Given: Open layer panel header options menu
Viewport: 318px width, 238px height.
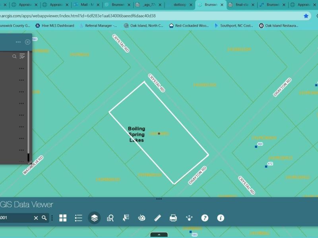Looking at the screenshot, I should (18, 42).
